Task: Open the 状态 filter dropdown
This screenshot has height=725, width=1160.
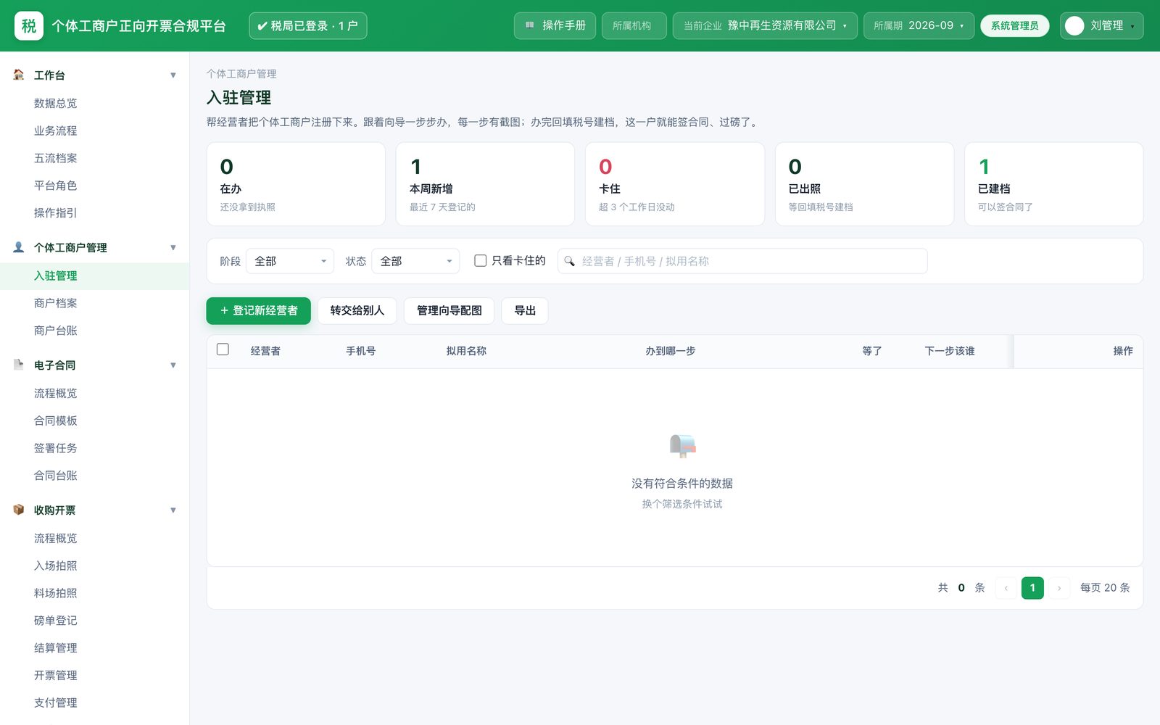Action: pyautogui.click(x=415, y=261)
